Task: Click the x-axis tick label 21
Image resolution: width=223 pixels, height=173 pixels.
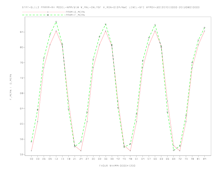Action: 75,159
